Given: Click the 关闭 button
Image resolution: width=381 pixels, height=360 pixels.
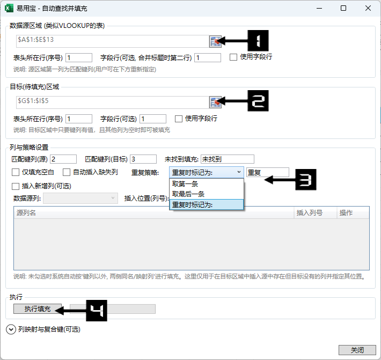Looking at the screenshot, I should tap(357, 350).
